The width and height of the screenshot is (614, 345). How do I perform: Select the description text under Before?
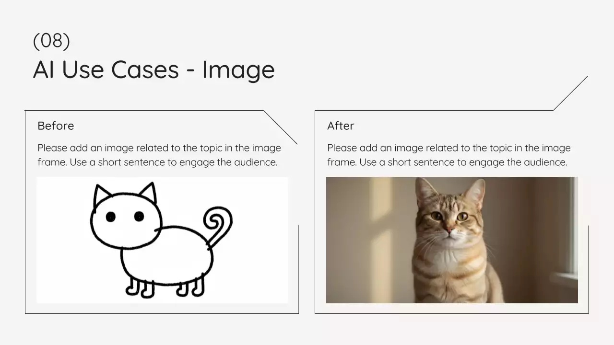coord(159,155)
